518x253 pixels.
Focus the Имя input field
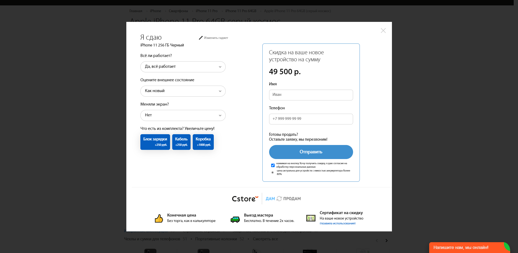[x=311, y=95]
